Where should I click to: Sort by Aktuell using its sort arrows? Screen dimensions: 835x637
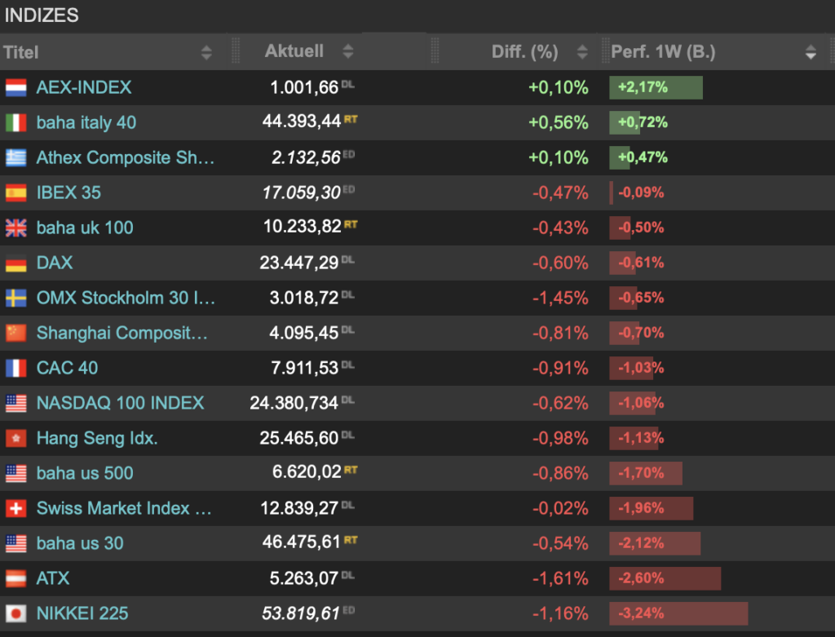point(348,51)
